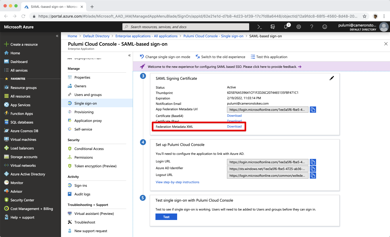Copy the Azure AD Identifier value
The width and height of the screenshot is (390, 237).
pos(313,169)
